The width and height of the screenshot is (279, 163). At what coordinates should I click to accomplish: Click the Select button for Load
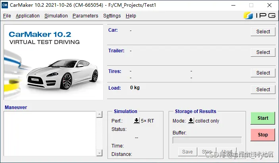click(263, 89)
